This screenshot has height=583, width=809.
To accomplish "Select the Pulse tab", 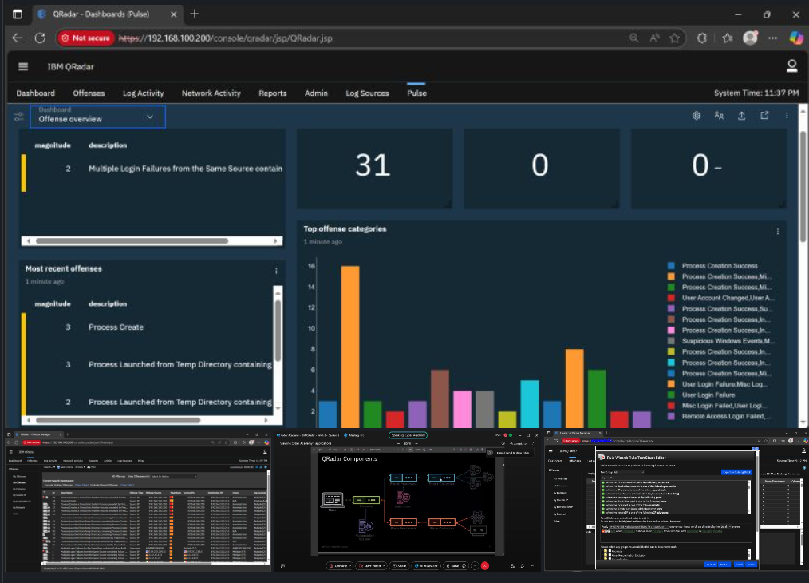I will coord(416,93).
